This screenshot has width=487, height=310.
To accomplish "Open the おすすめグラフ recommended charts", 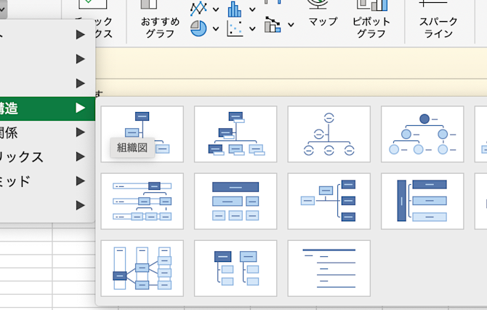I will click(160, 19).
